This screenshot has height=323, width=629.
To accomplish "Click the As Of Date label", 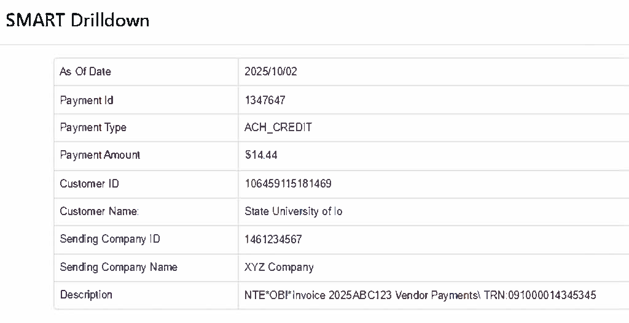I will click(85, 72).
